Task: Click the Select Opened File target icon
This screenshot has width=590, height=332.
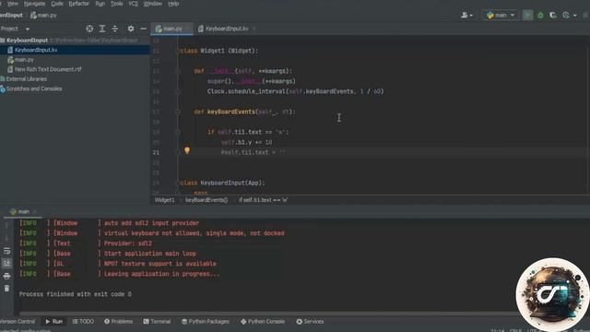Action: [x=89, y=29]
